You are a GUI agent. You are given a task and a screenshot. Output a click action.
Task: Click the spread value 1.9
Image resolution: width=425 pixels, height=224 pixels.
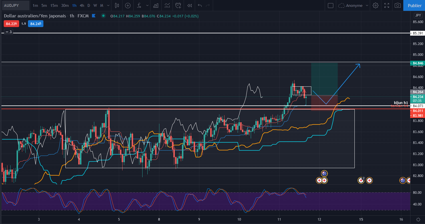pyautogui.click(x=23, y=24)
